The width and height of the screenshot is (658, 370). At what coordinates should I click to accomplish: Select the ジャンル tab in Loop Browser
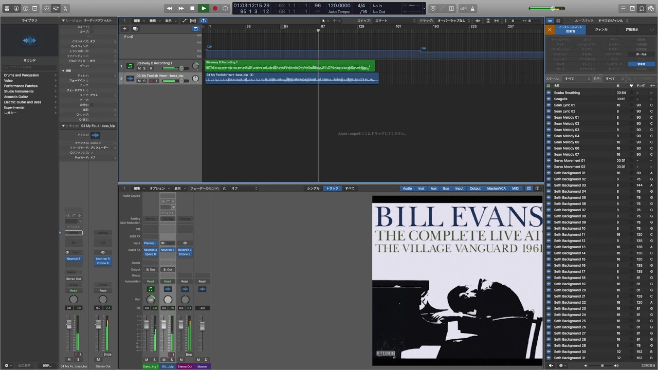coord(601,29)
